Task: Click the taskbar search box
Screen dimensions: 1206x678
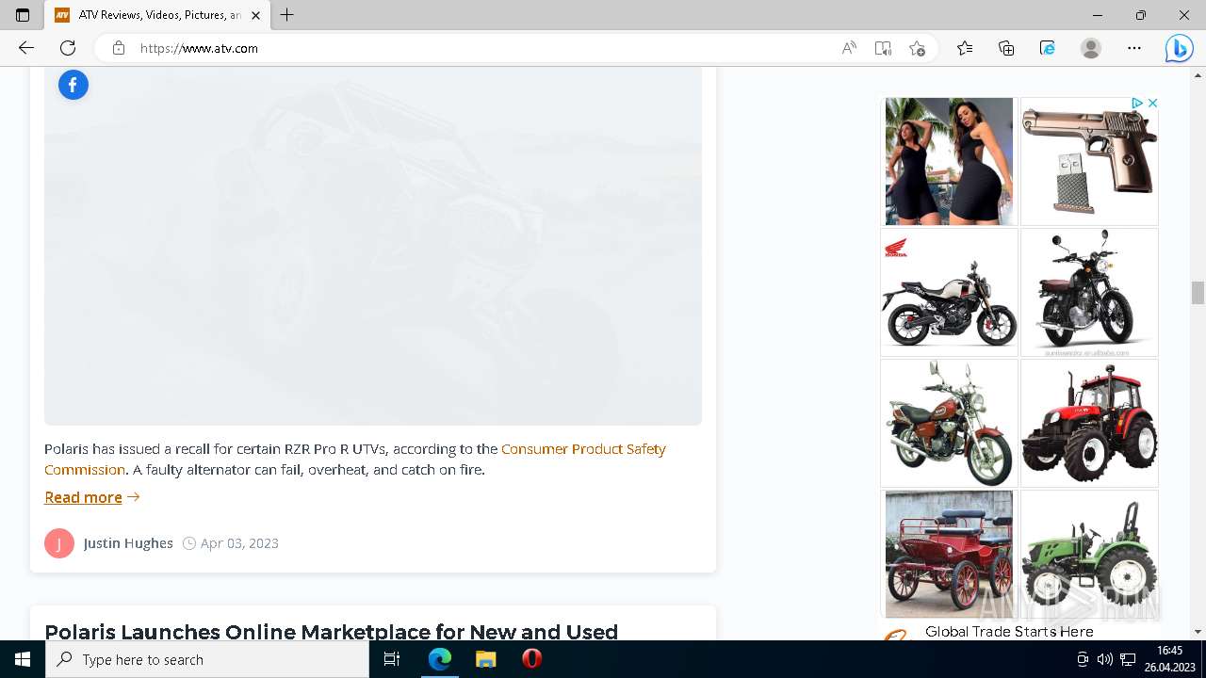Action: [207, 659]
